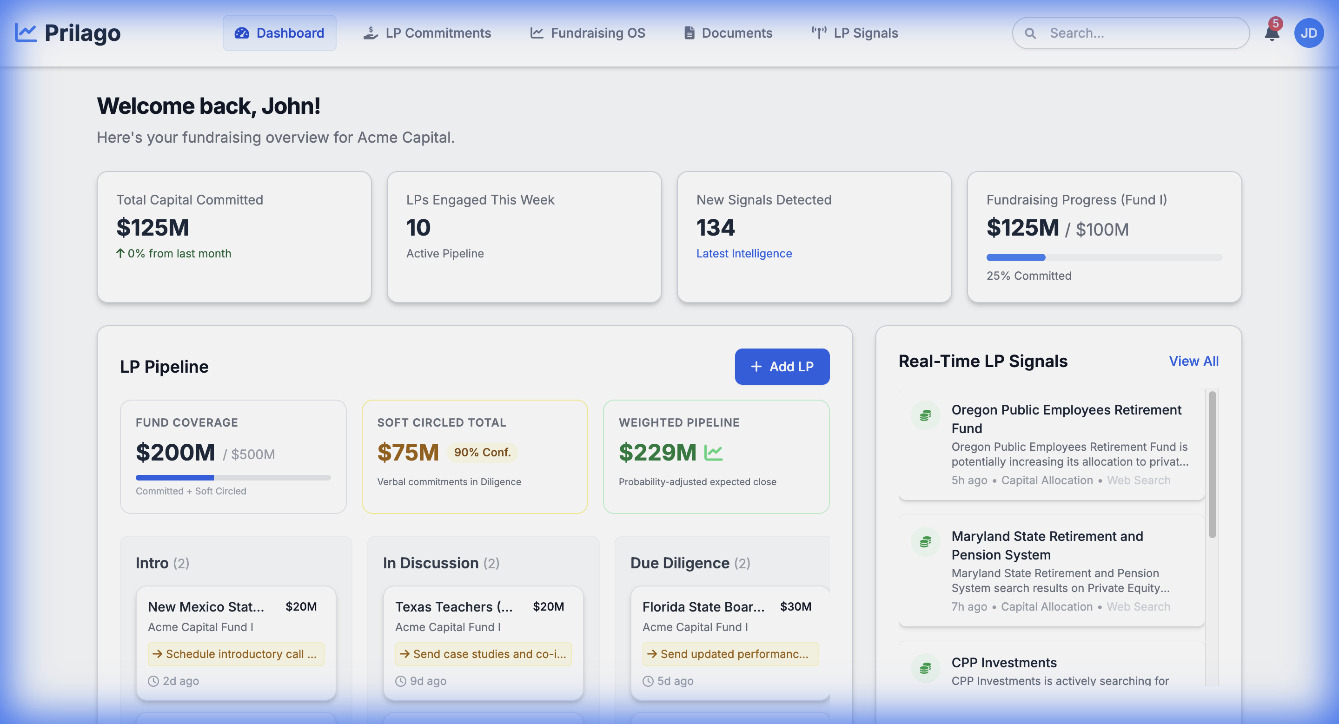Click the Prilago logo icon
The image size is (1339, 724).
coord(26,32)
